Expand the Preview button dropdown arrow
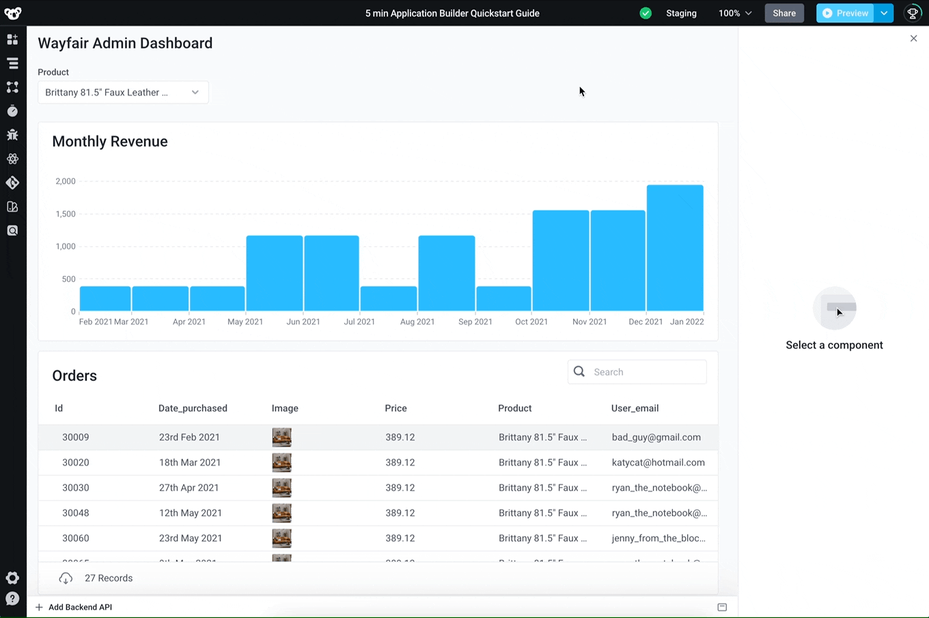The width and height of the screenshot is (929, 618). [x=884, y=13]
